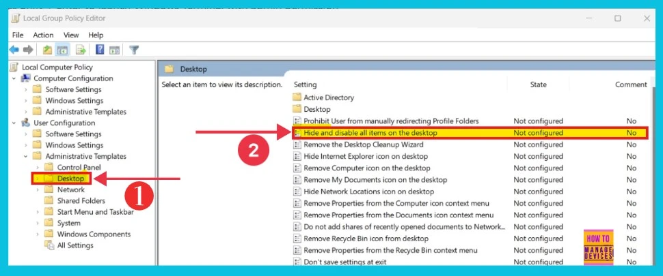
Task: Click the Start Menu and Taskbar folder icon
Action: pyautogui.click(x=49, y=211)
